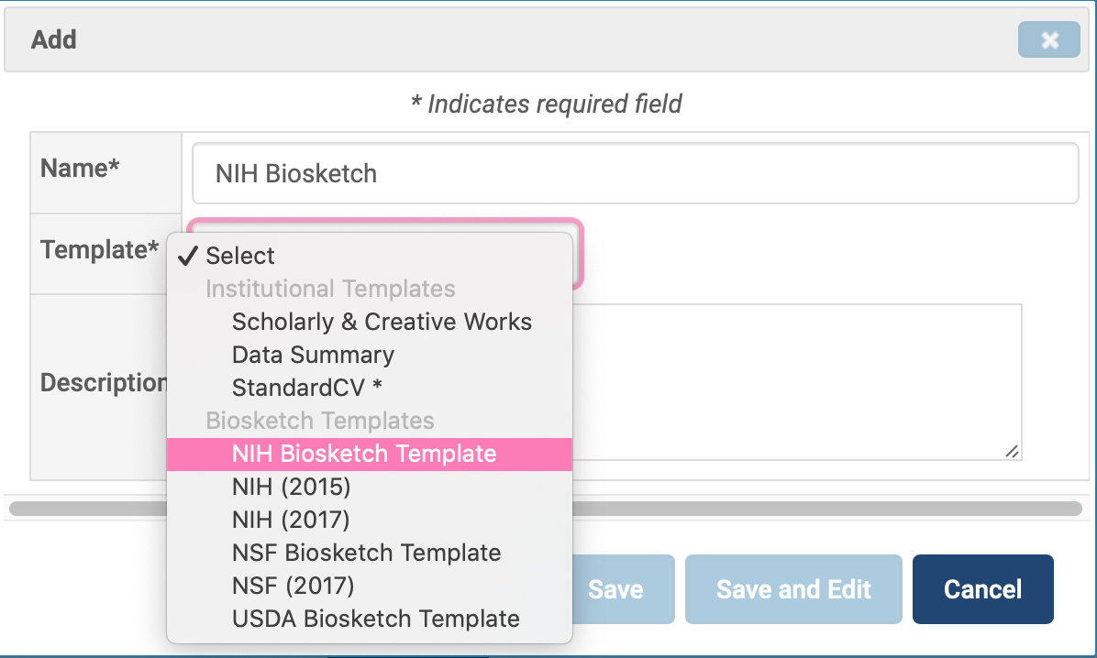Pick the NSF (2017) option
Screen dimensions: 1097x658
pos(293,585)
